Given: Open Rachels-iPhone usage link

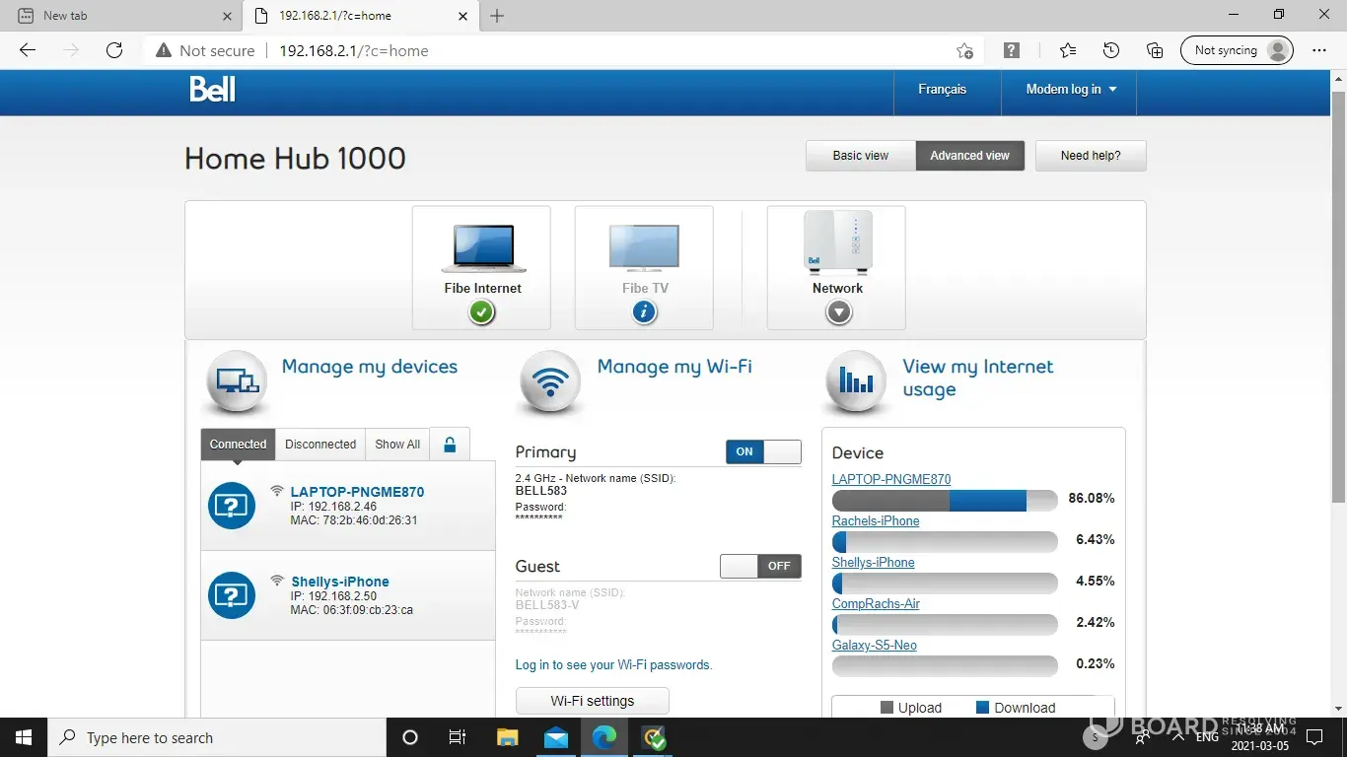Looking at the screenshot, I should 876,521.
